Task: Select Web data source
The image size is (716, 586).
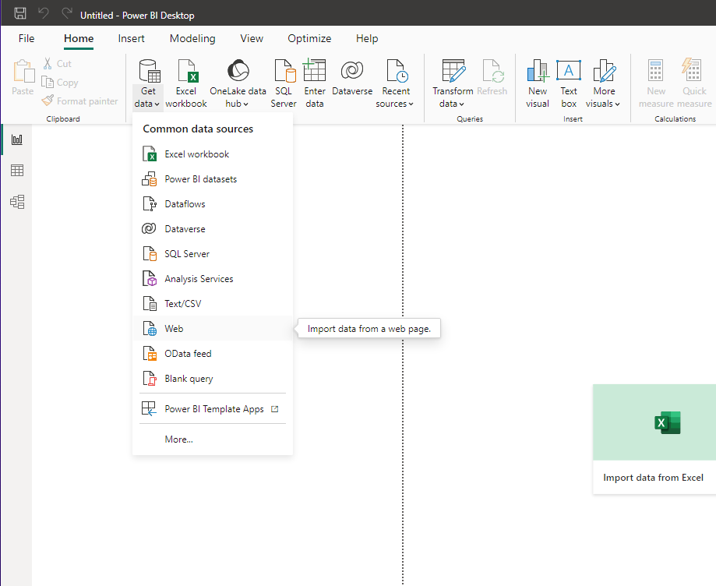Action: point(213,328)
